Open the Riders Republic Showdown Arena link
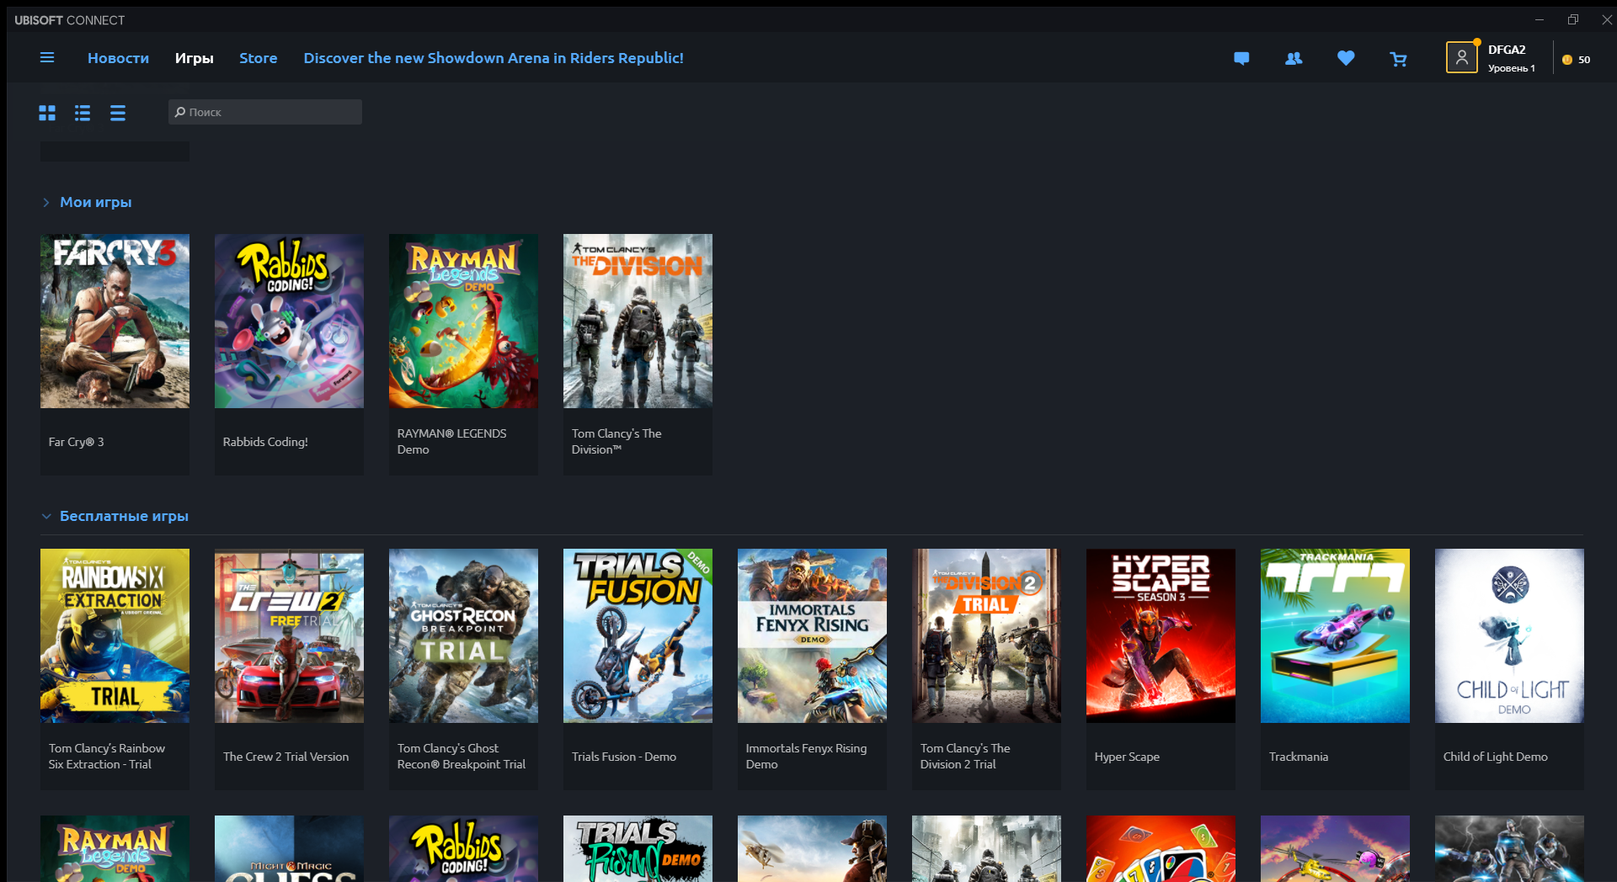The height and width of the screenshot is (882, 1617). click(x=494, y=58)
